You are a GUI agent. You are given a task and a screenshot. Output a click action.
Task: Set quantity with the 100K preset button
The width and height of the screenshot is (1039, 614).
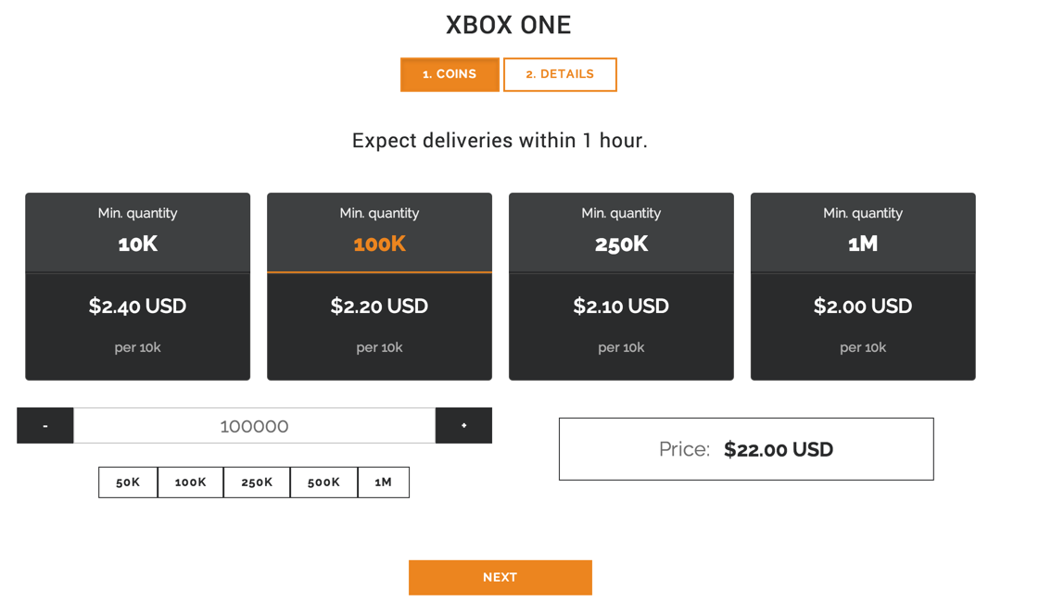190,482
